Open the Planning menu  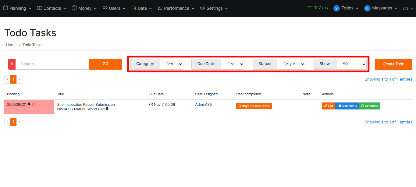[17, 8]
